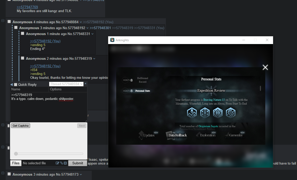The height and width of the screenshot is (180, 297).
Task: Click the >>577948192 (You) quote above 'Ending 4*'
Action: point(45,41)
